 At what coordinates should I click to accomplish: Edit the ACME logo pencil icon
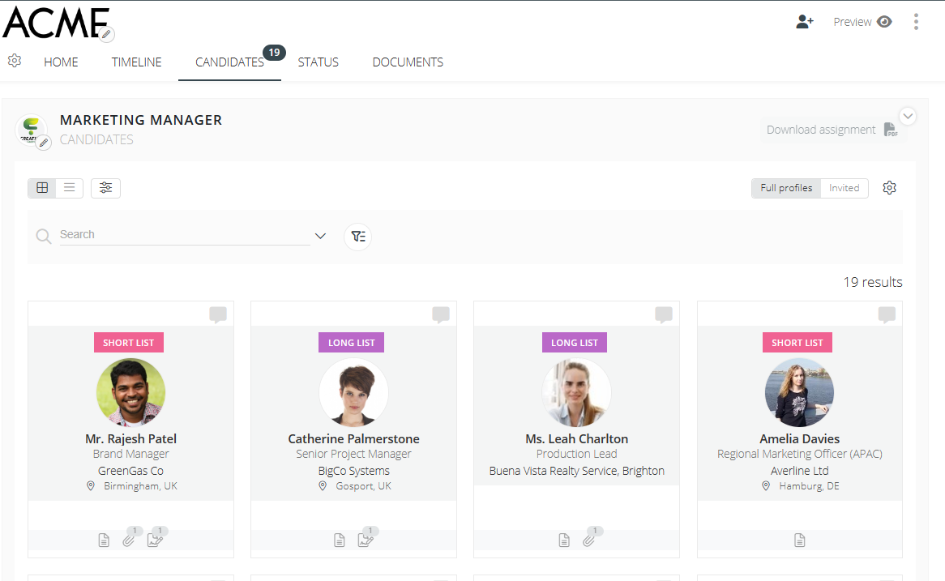point(107,34)
